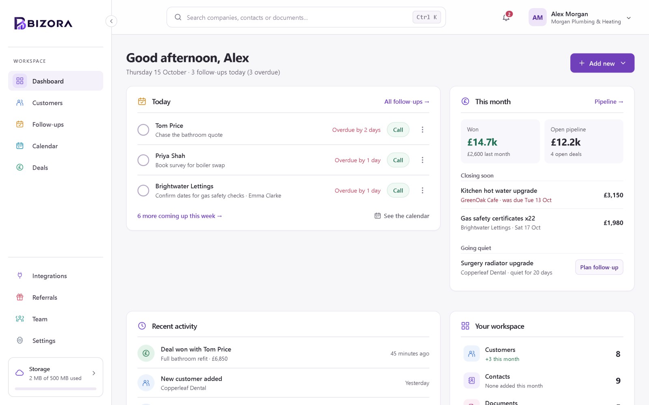Collapse the sidebar with the chevron button
Screen dimensions: 649x405
click(111, 21)
